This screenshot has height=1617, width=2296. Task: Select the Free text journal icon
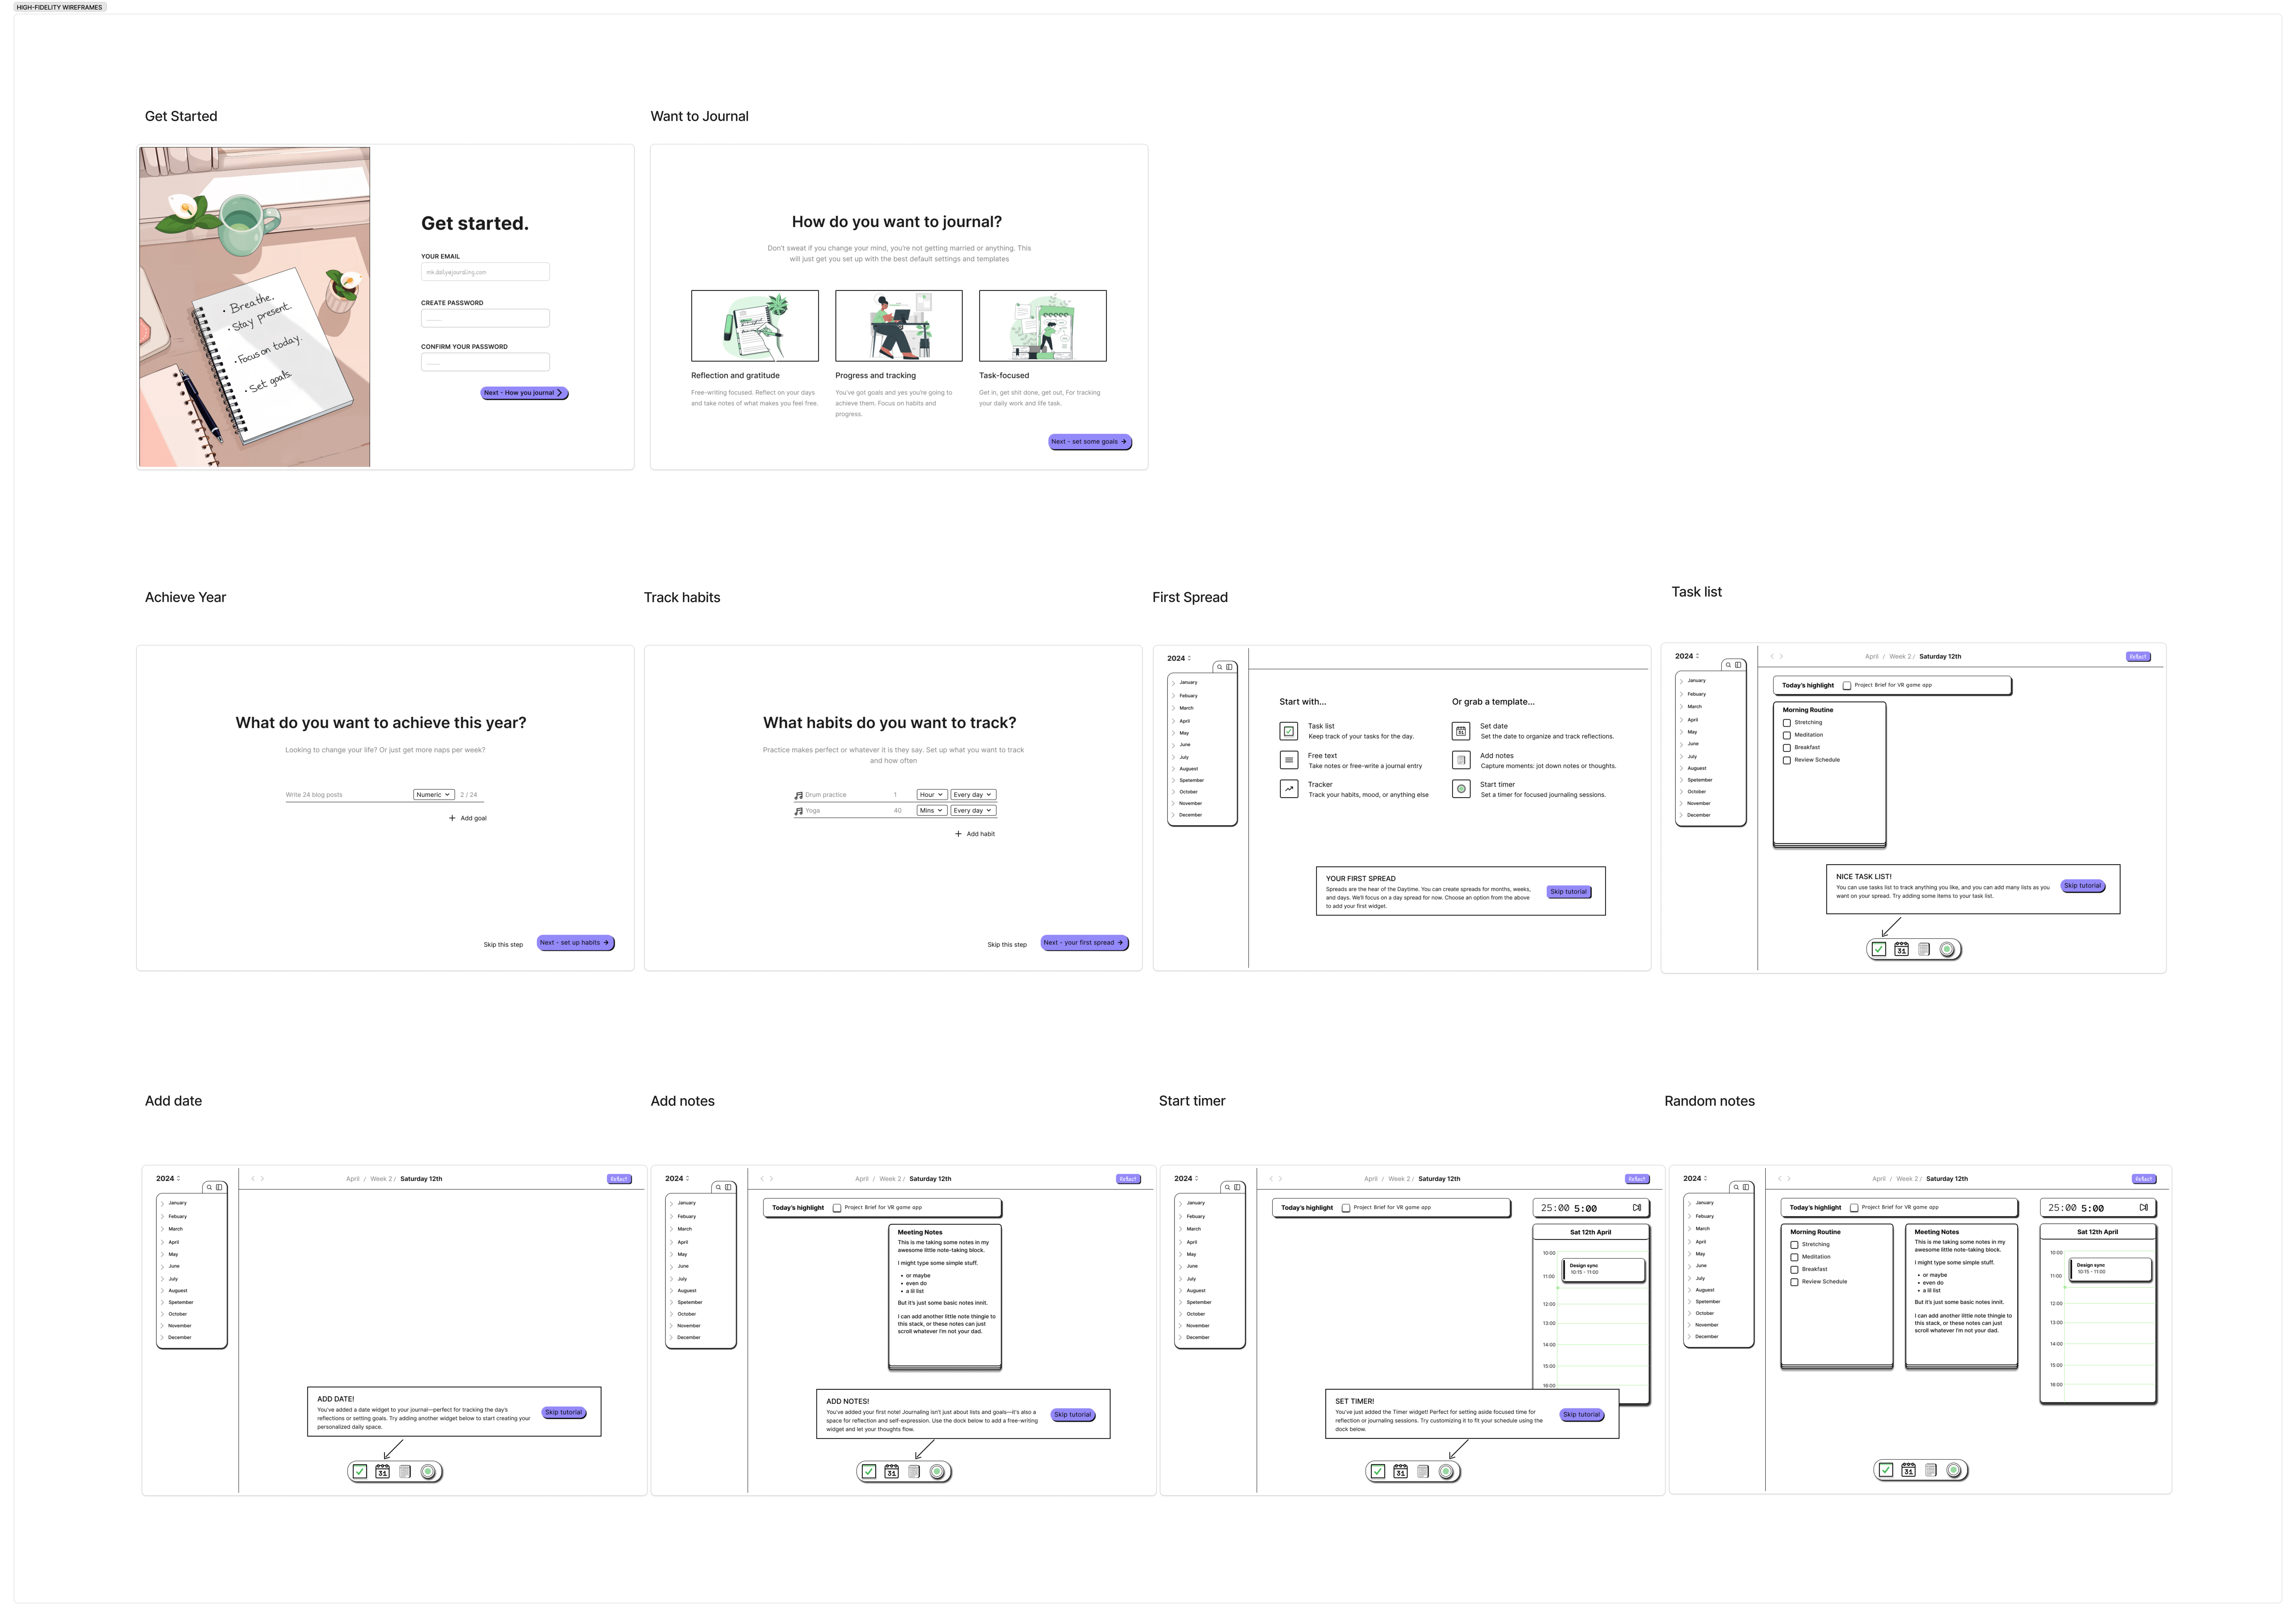[x=1290, y=759]
